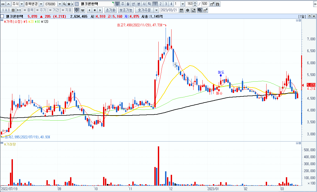
Task: Select the 일 daily period tab
Action: (117, 4)
